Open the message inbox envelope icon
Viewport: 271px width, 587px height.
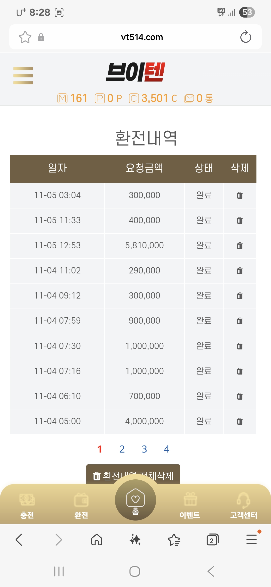click(x=189, y=98)
